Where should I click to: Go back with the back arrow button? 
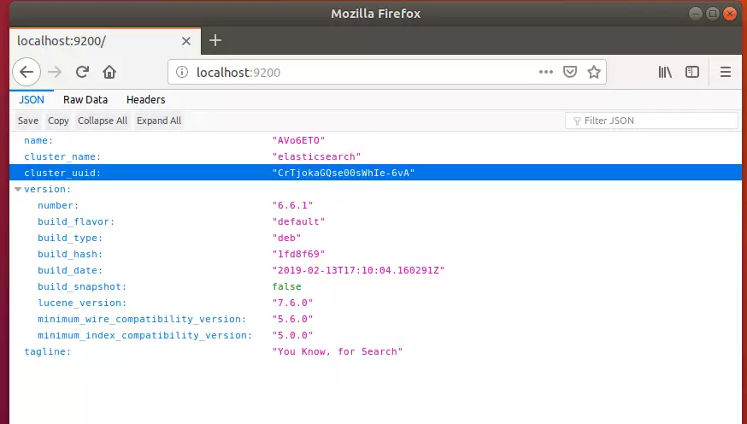pyautogui.click(x=26, y=72)
